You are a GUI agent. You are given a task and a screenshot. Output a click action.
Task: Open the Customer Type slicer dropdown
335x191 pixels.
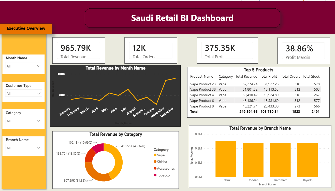[x=24, y=93]
